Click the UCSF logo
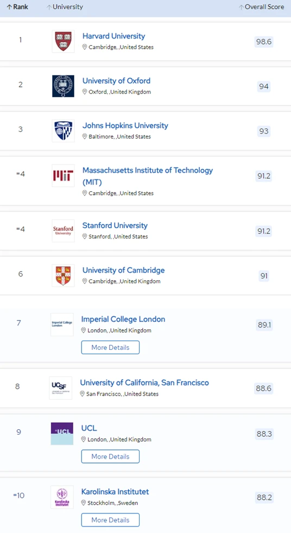 coord(60,388)
